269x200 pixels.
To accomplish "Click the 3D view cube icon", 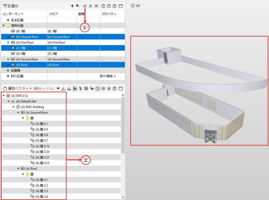I will tap(133, 6).
